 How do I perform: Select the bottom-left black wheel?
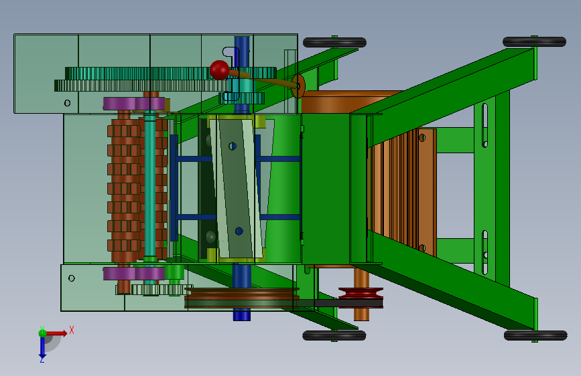(x=334, y=336)
